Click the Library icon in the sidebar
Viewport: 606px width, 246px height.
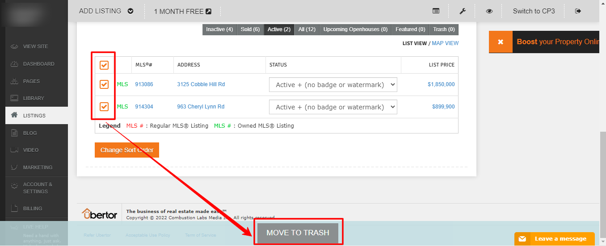pyautogui.click(x=14, y=98)
